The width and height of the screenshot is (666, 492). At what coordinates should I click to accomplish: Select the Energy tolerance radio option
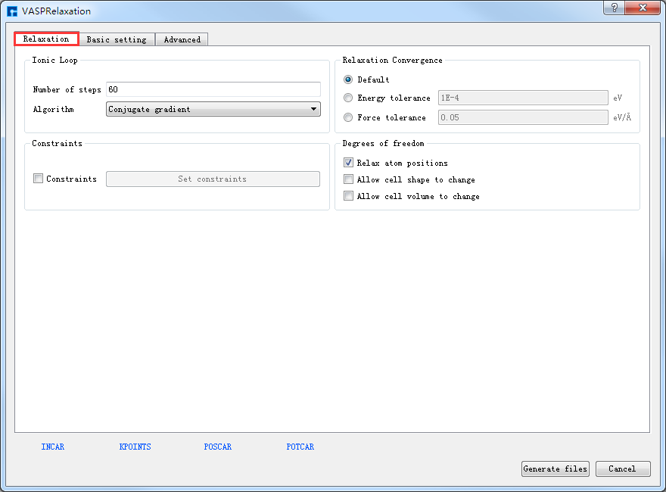tap(348, 98)
